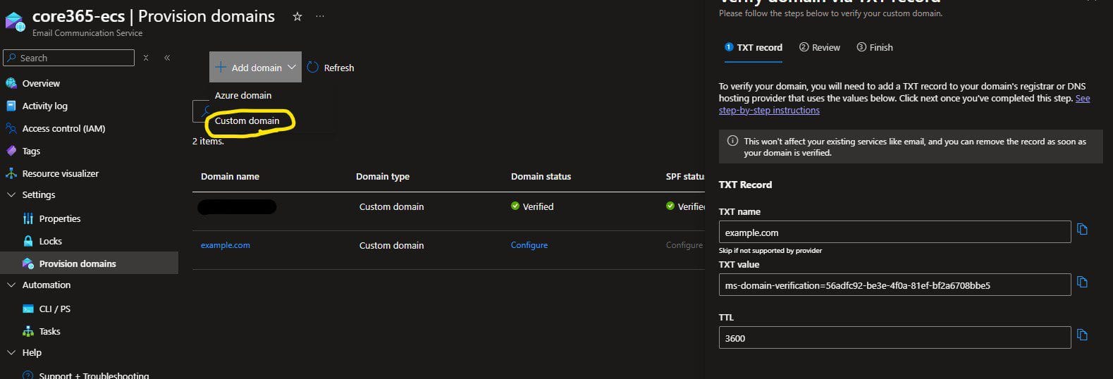
Task: Switch to the Finish step tab
Action: click(x=875, y=48)
